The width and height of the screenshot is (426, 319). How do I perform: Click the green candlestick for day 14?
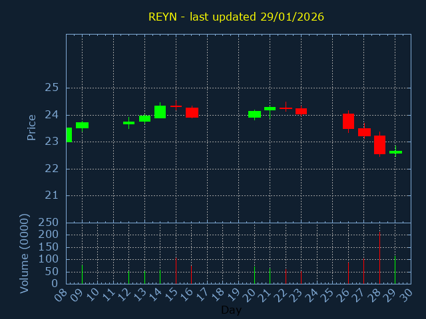coord(160,112)
